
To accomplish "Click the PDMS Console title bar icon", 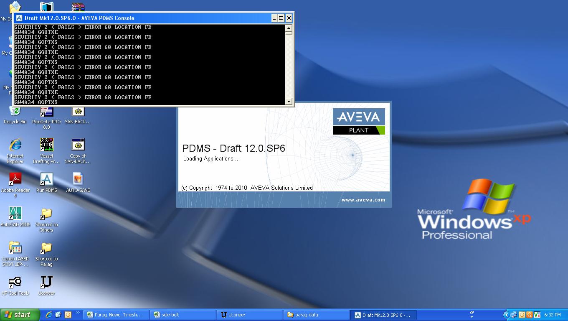I will tap(19, 18).
